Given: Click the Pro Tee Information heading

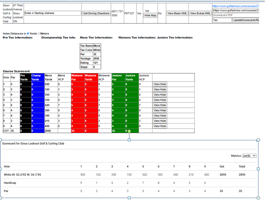Looking at the screenshot, I should pos(17,38).
